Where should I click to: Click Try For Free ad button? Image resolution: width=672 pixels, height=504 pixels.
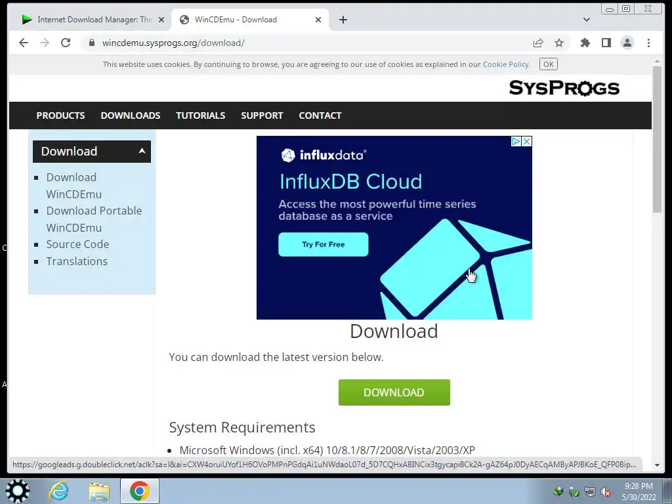(323, 244)
